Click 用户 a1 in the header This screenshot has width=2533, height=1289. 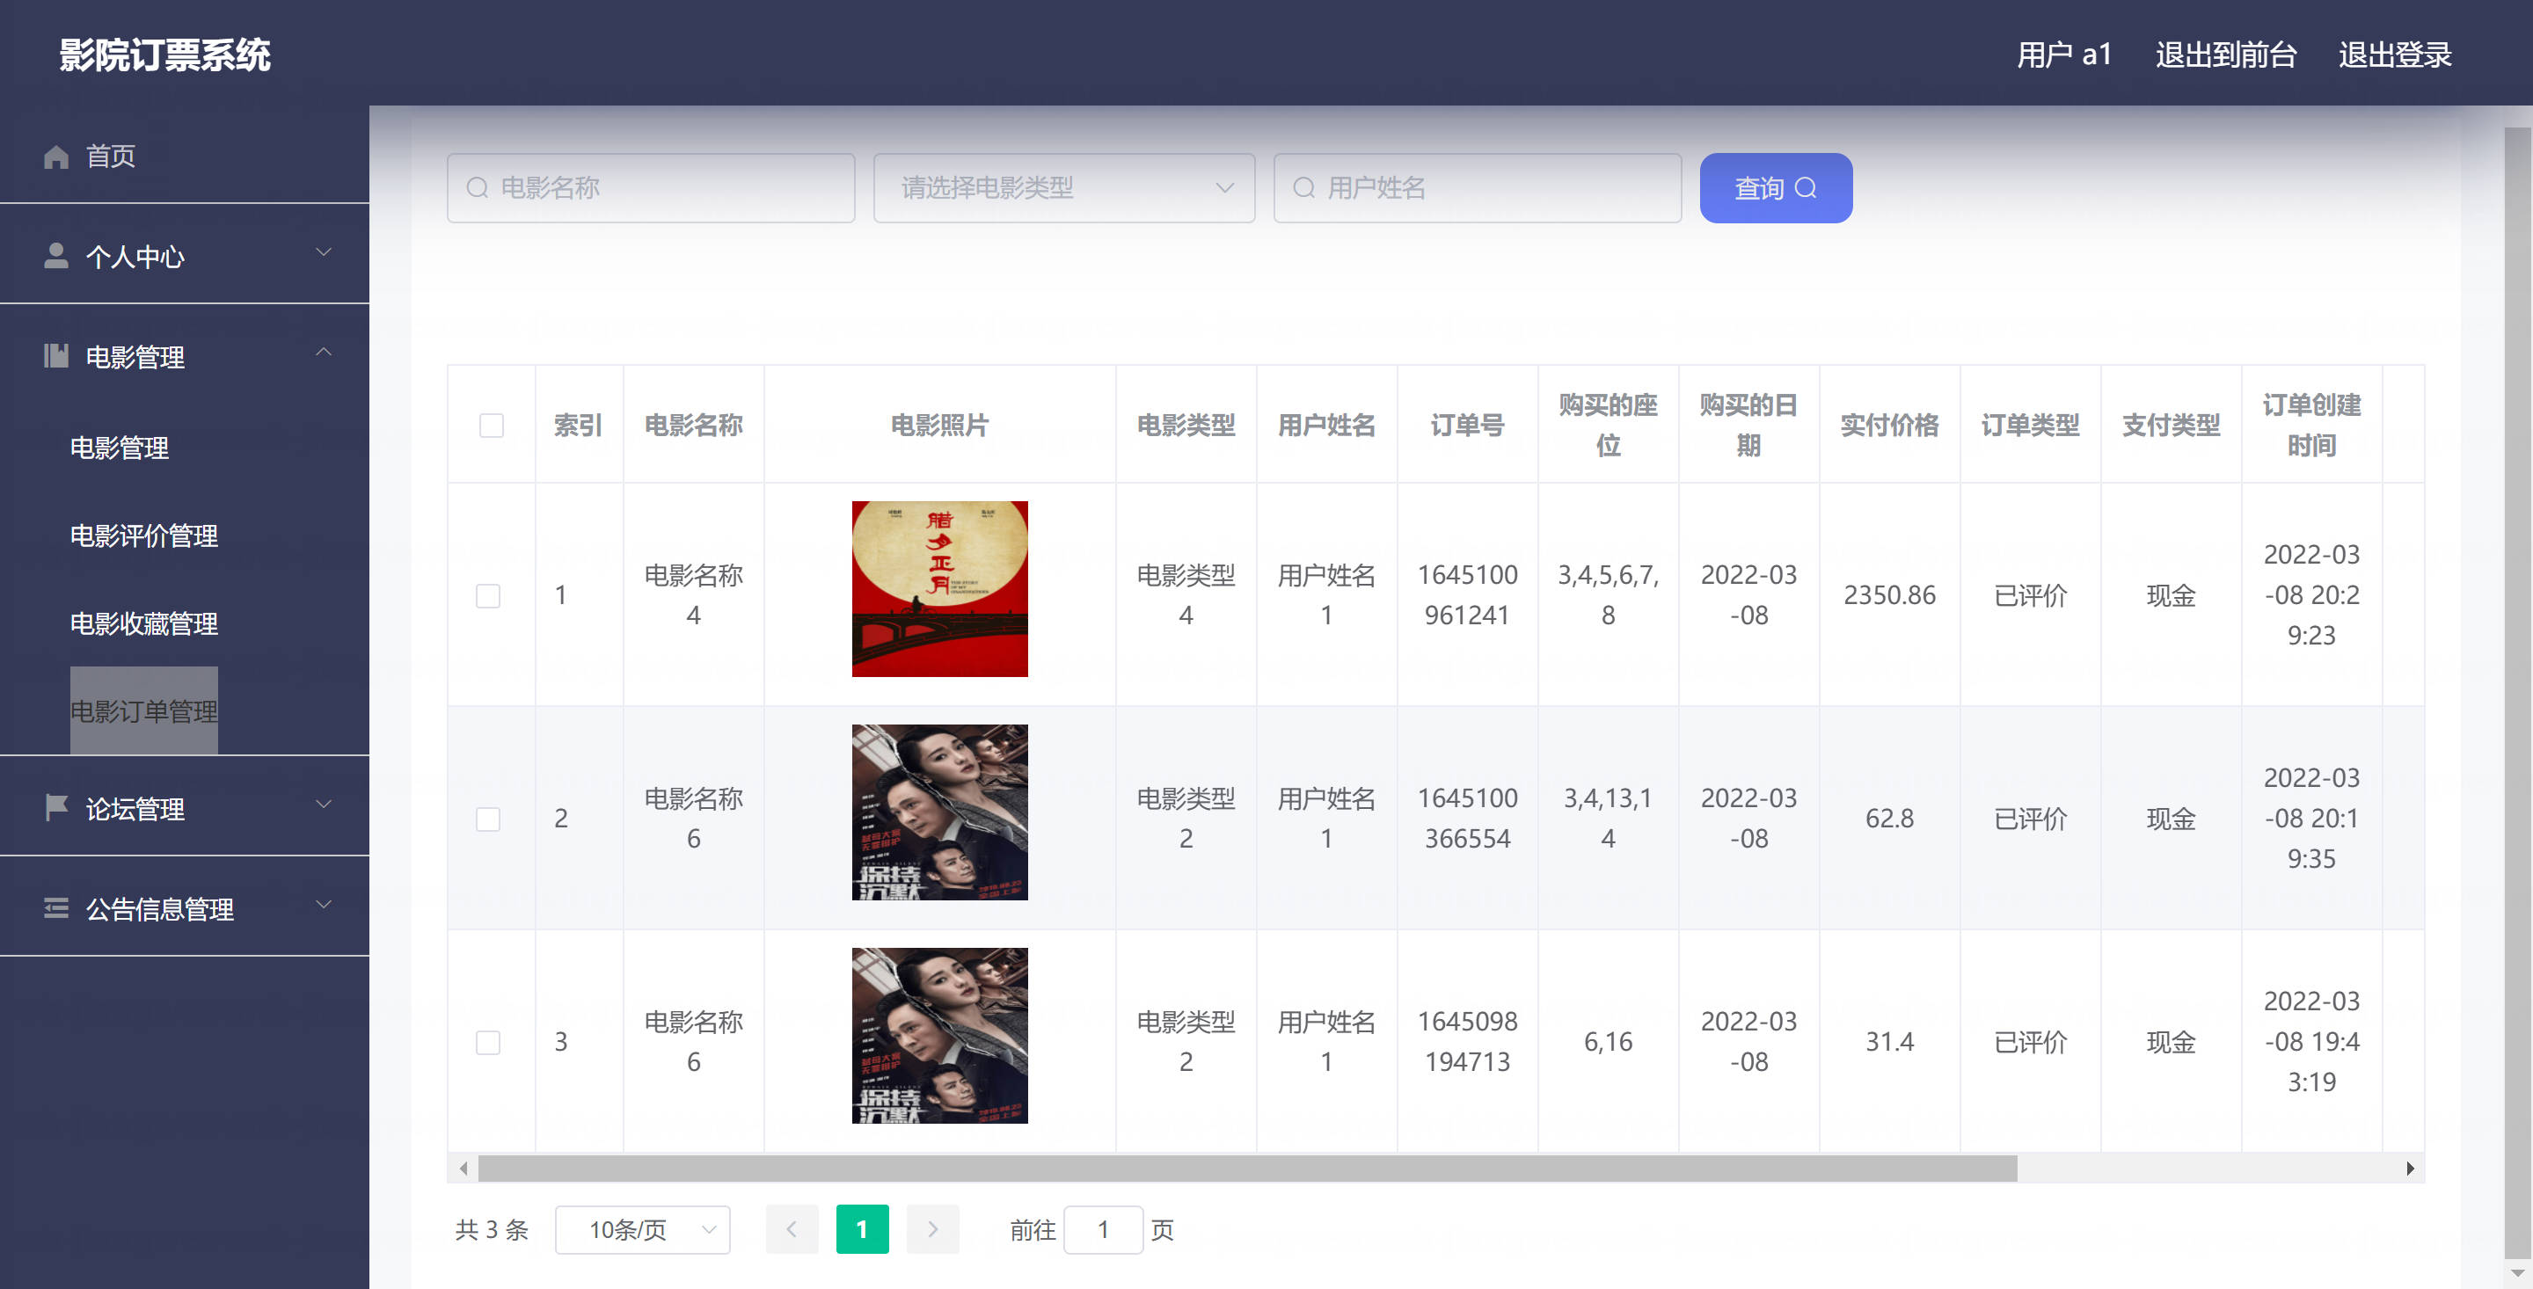point(2064,55)
